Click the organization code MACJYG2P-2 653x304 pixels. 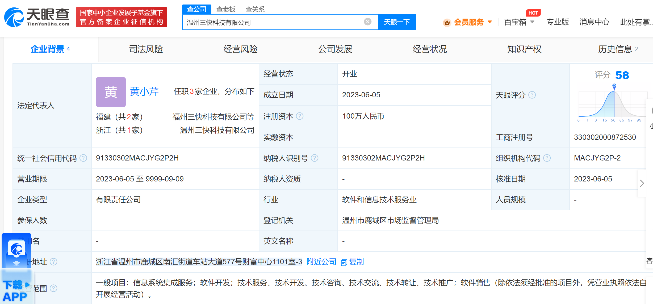[x=597, y=158]
